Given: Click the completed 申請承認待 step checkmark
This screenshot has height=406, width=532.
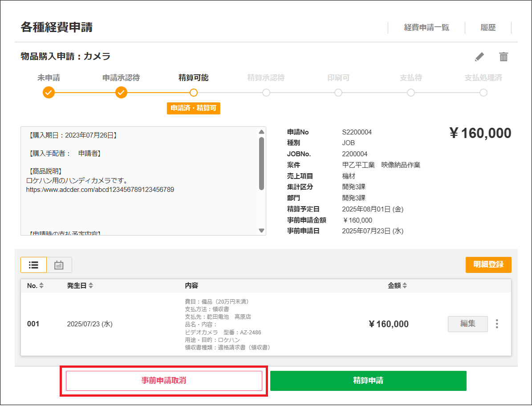Looking at the screenshot, I should click(x=121, y=93).
